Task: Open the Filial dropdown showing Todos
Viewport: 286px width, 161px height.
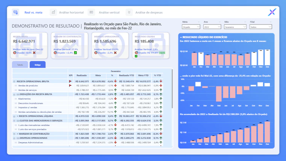Action: click(261, 27)
